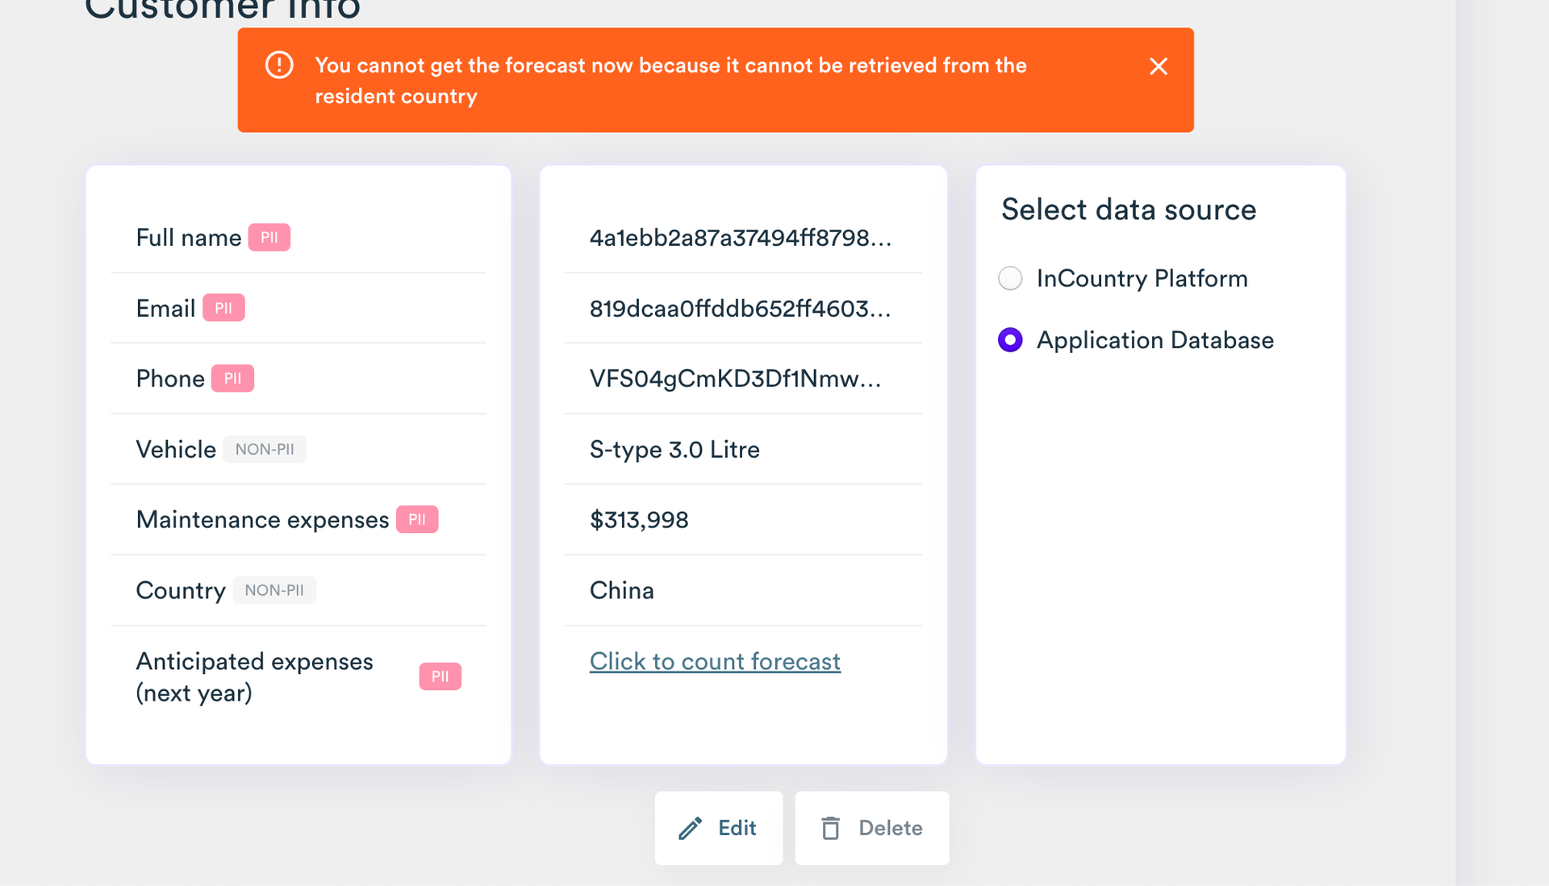This screenshot has height=886, width=1549.
Task: Click the hashed full name value 4a1ebb2a87...
Action: [x=740, y=238]
